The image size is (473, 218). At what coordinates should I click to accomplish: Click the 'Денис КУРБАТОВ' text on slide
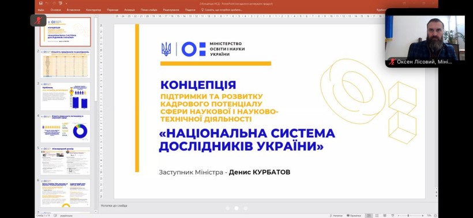260,172
